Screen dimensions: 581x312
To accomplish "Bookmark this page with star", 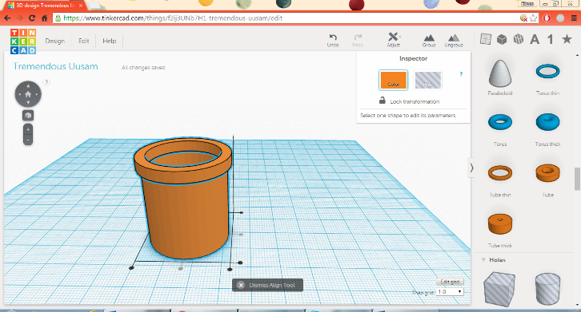I will [533, 18].
